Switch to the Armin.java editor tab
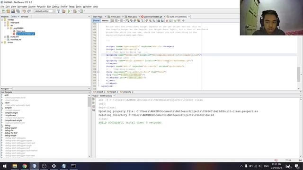The width and height of the screenshot is (303, 170). pyautogui.click(x=116, y=17)
